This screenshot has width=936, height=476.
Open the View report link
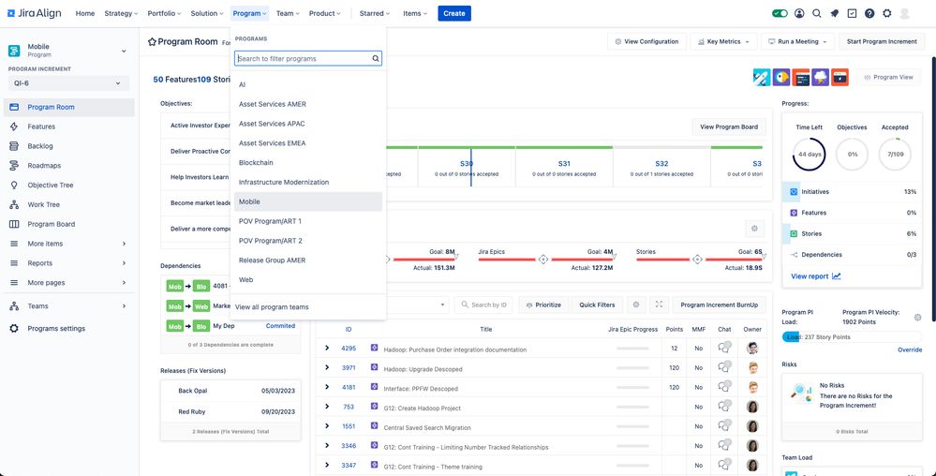[815, 276]
